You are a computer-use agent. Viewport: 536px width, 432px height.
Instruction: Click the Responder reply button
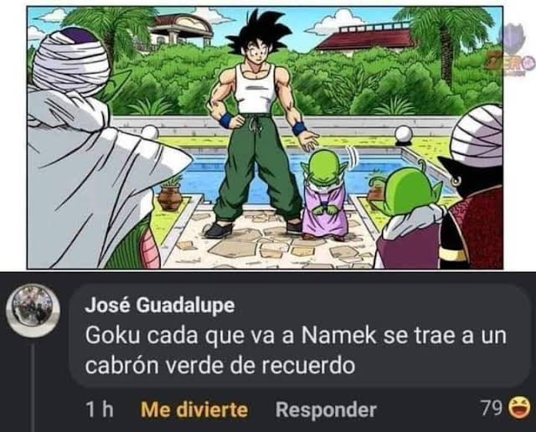click(x=326, y=409)
